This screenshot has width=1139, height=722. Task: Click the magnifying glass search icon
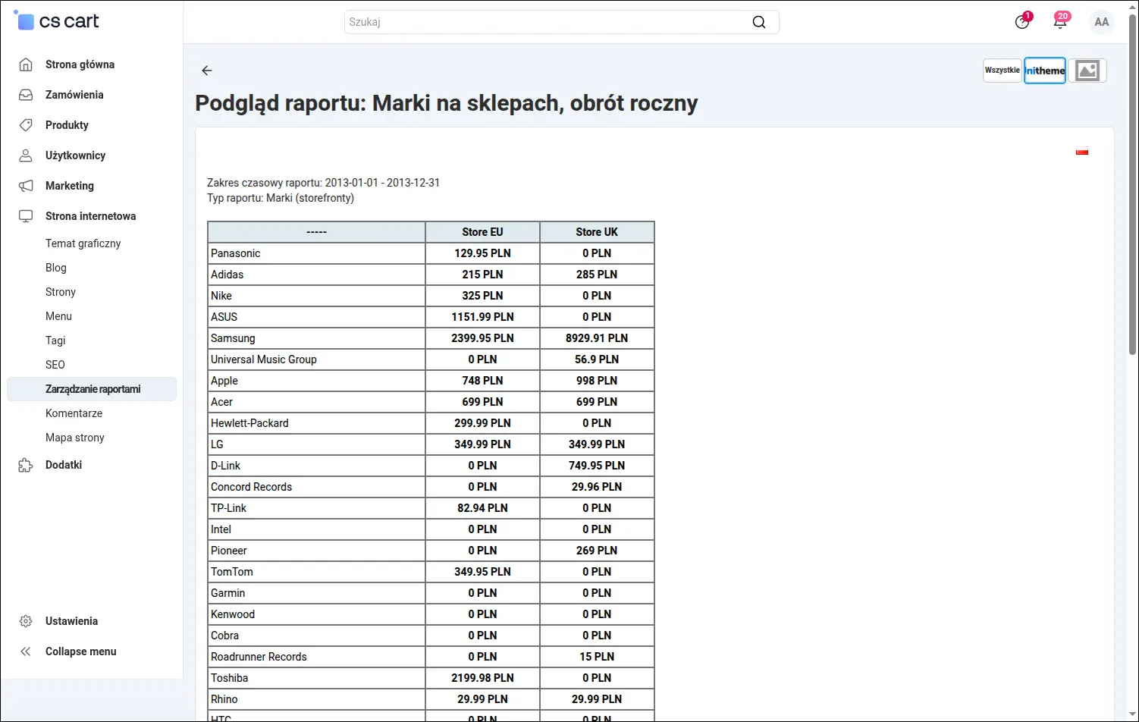click(759, 22)
